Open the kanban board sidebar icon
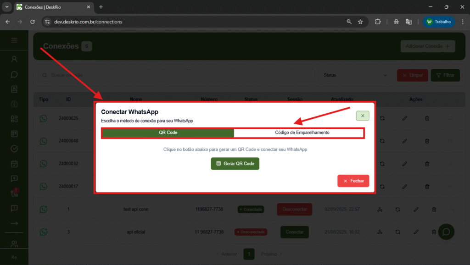 pos(14,134)
